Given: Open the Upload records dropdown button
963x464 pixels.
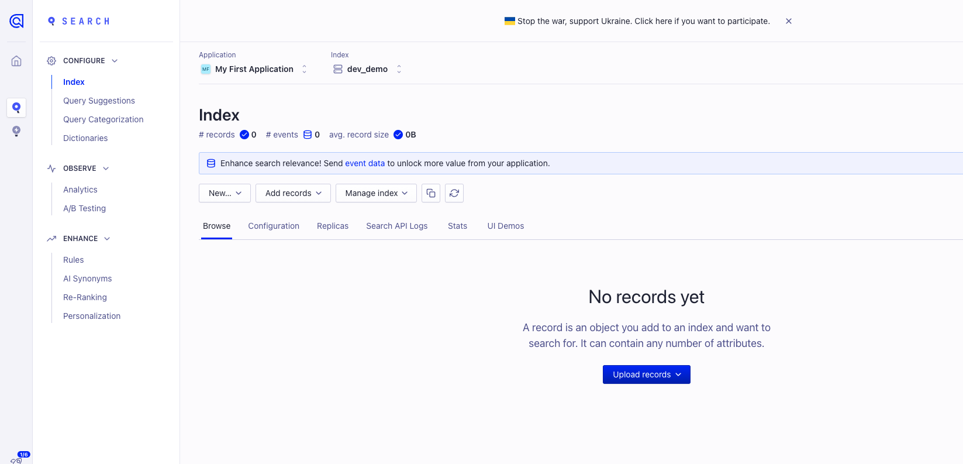Looking at the screenshot, I should coord(647,374).
